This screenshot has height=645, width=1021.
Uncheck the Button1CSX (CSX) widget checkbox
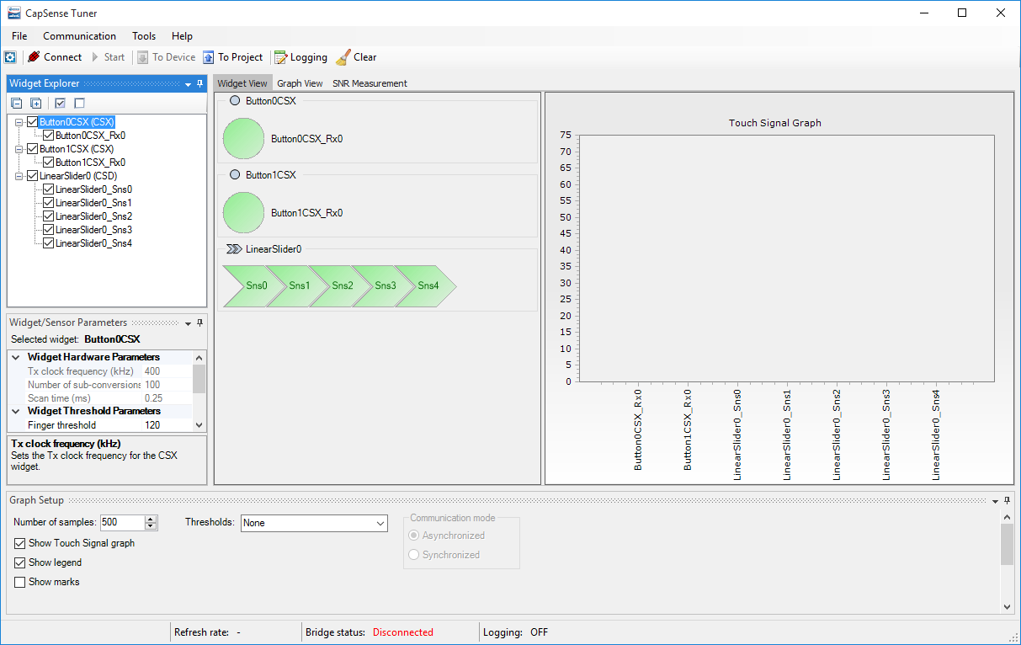[x=33, y=149]
